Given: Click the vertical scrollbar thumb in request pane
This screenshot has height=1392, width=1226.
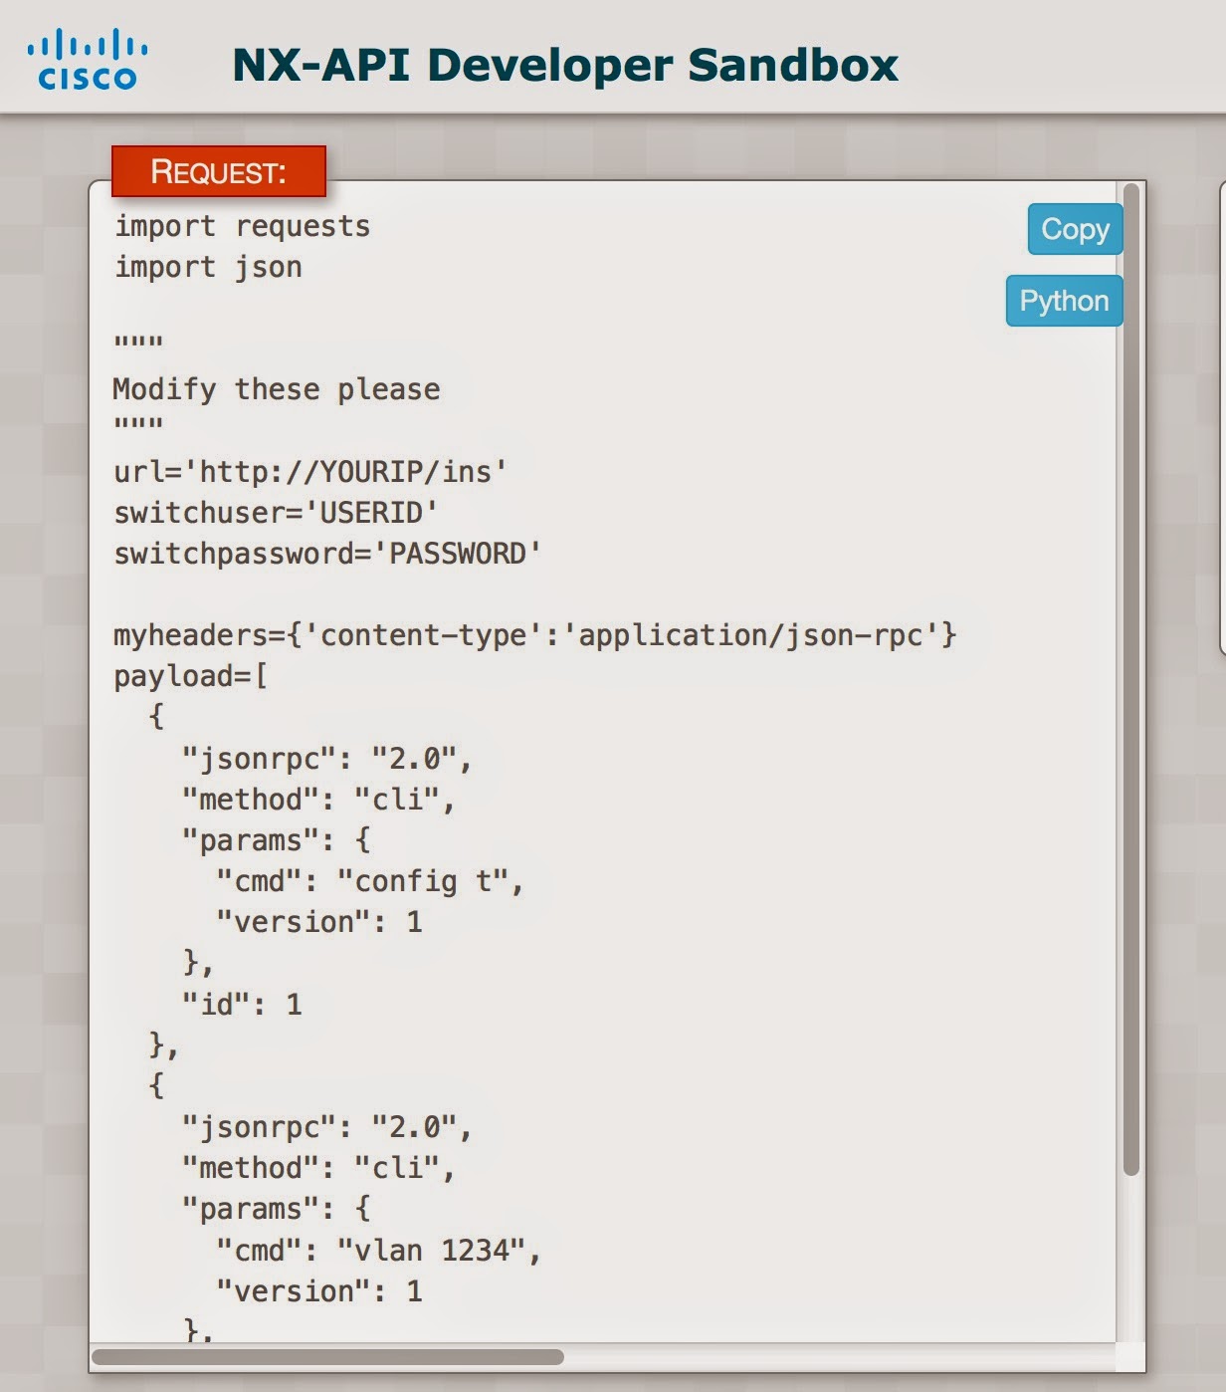Looking at the screenshot, I should 1130,677.
